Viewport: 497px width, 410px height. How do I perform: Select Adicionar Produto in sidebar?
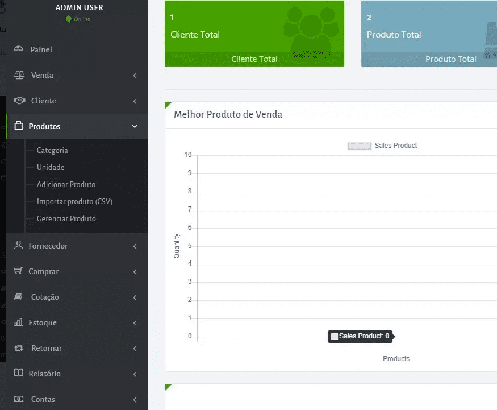(x=66, y=185)
